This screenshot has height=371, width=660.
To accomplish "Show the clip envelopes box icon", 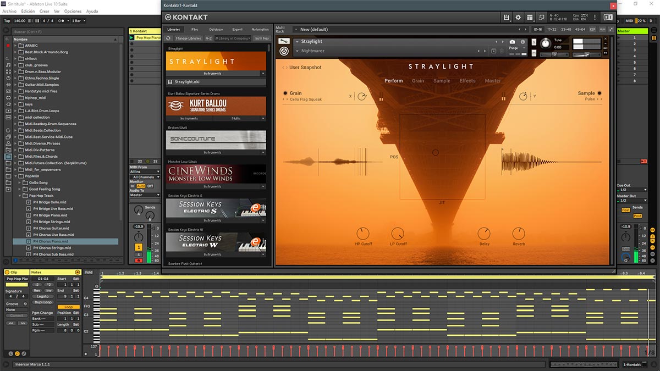I will pyautogui.click(x=25, y=353).
